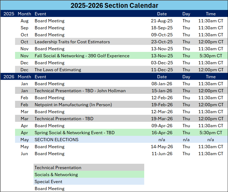228x192 pixels.
Task: Click the 11-Jun-26 date cell
Action: 162,154
